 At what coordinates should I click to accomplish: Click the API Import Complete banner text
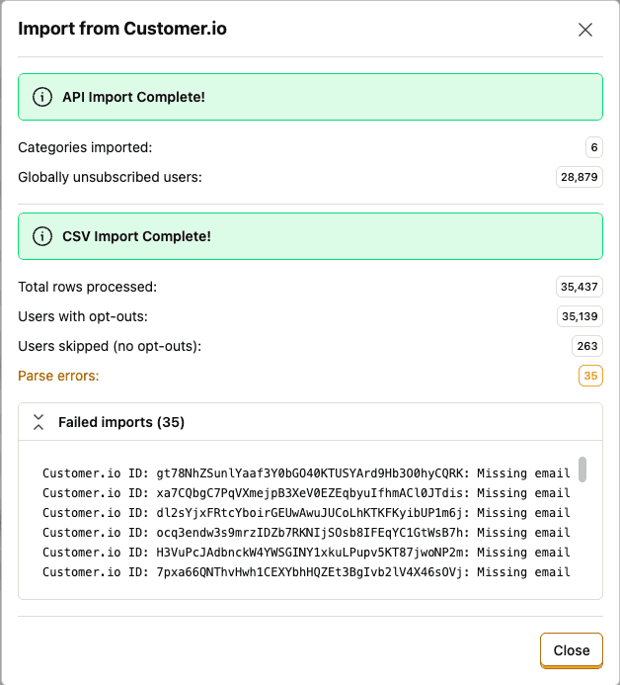[x=133, y=97]
